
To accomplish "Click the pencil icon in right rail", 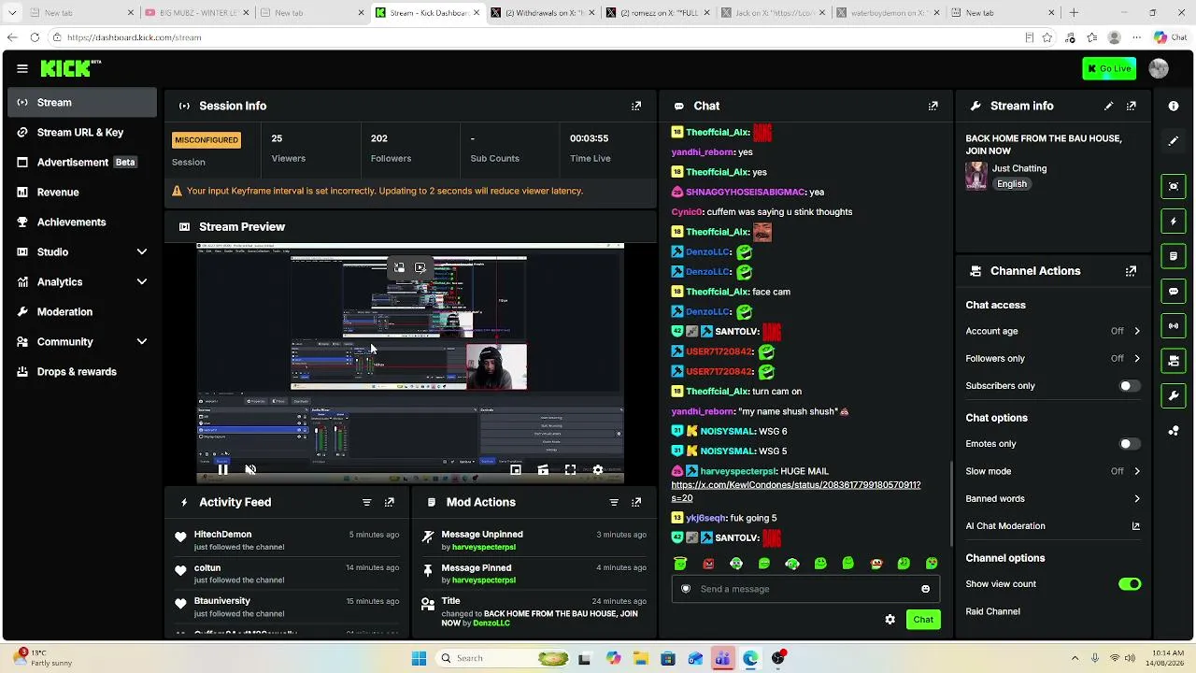I will coord(1174,141).
